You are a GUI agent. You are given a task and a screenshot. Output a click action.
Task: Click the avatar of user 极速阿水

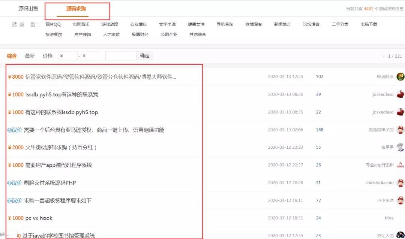tap(400, 76)
